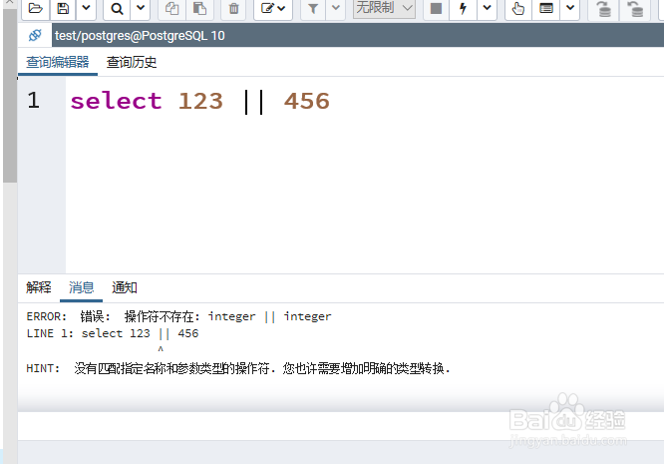Image resolution: width=664 pixels, height=464 pixels.
Task: Open the Edit pencil dropdown button
Action: [273, 8]
